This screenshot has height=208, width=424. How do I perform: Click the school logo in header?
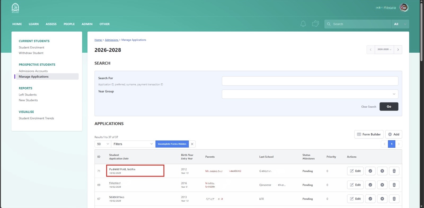pyautogui.click(x=15, y=8)
